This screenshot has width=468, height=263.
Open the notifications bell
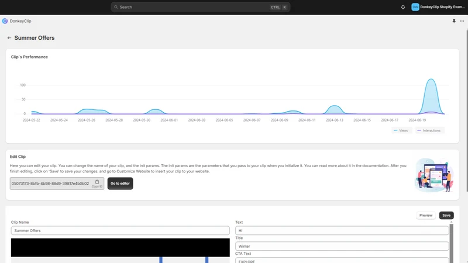coord(403,7)
